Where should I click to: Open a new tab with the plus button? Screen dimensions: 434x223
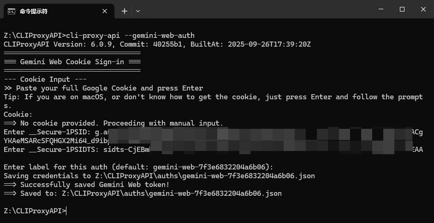(x=125, y=11)
